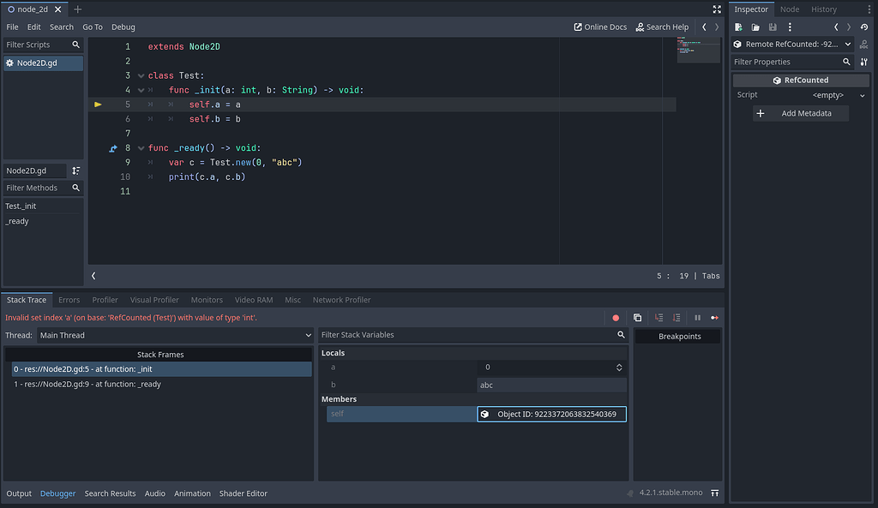Viewport: 878px width, 508px height.
Task: Toggle the red breakpoint arrow on line 5
Action: click(x=98, y=104)
